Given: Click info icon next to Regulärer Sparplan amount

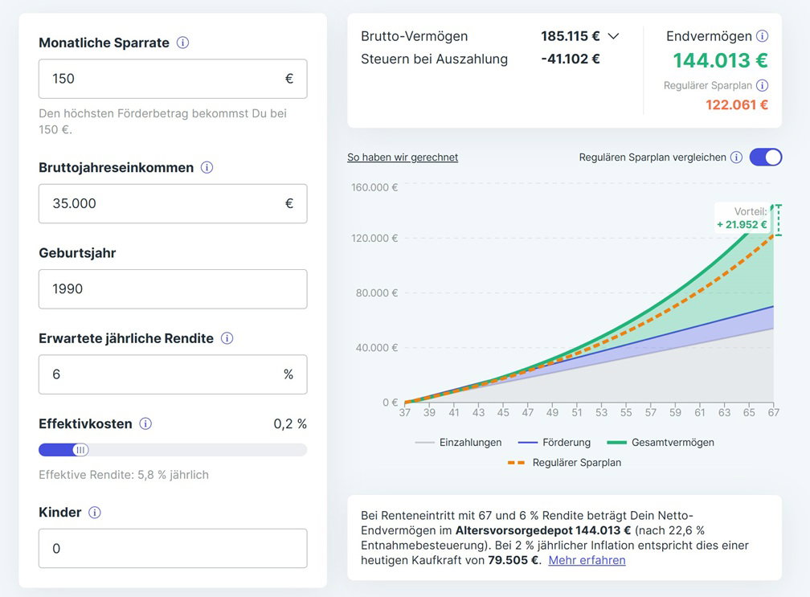Looking at the screenshot, I should [x=762, y=85].
